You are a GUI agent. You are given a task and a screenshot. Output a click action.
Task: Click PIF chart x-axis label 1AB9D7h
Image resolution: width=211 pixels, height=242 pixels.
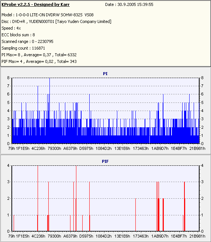160,236
